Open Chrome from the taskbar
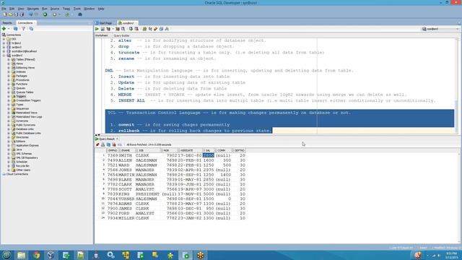The image size is (462, 260). [37, 255]
